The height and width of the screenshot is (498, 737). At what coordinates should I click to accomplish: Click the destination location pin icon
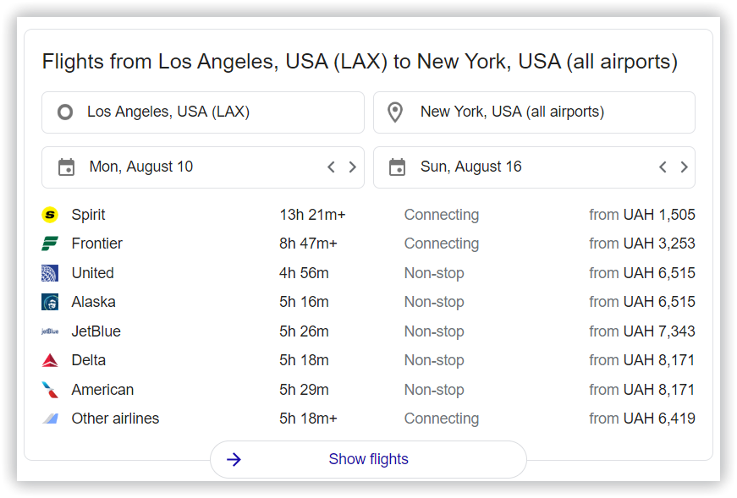(x=395, y=112)
